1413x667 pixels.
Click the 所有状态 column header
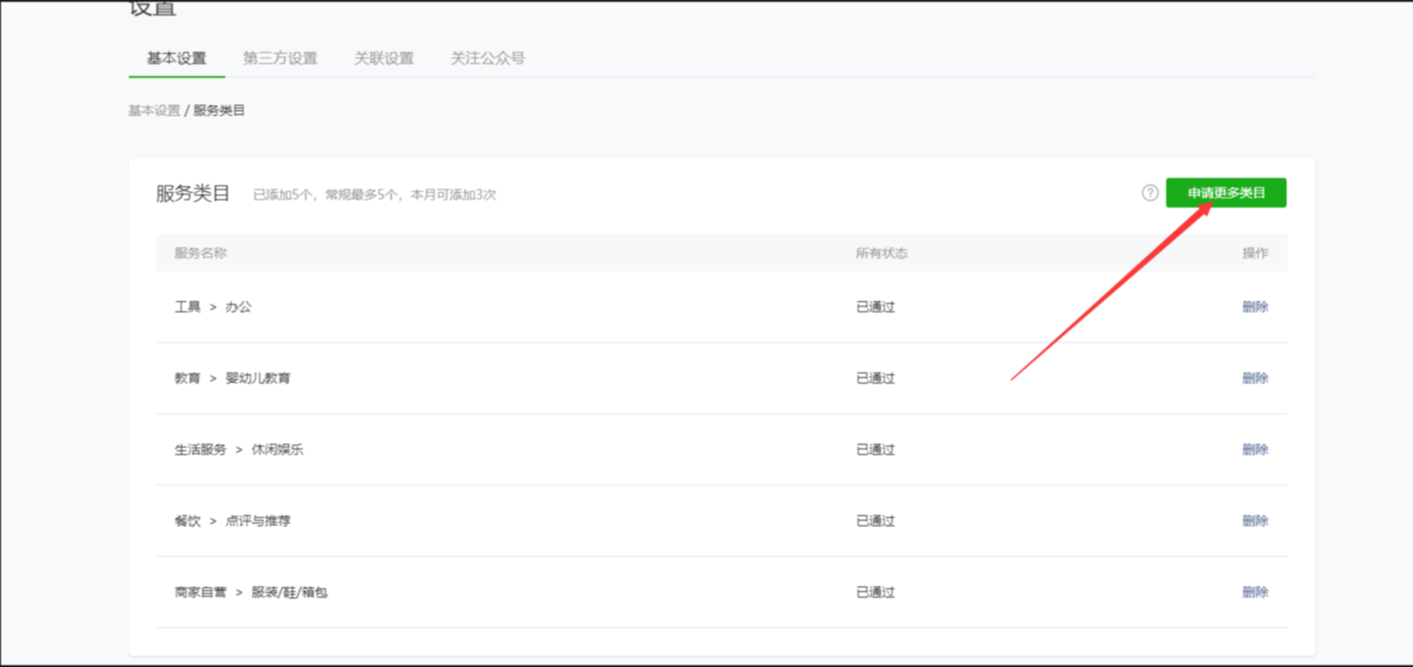882,253
